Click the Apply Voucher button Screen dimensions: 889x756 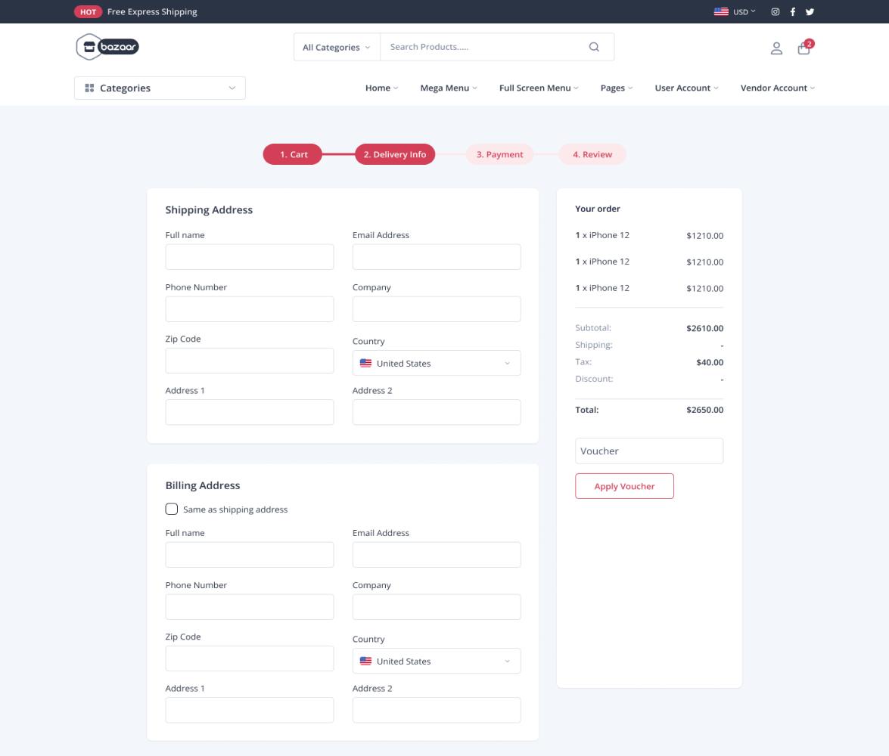[x=624, y=486]
